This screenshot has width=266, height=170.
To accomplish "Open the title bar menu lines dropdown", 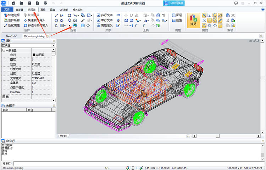I will pos(243,3).
